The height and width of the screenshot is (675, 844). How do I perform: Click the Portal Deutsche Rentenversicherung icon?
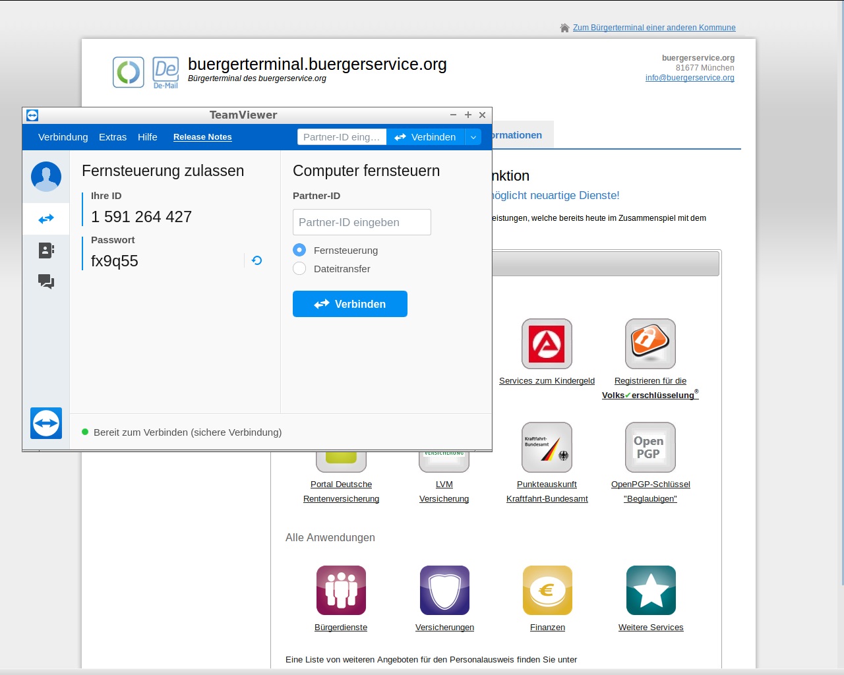pos(341,461)
